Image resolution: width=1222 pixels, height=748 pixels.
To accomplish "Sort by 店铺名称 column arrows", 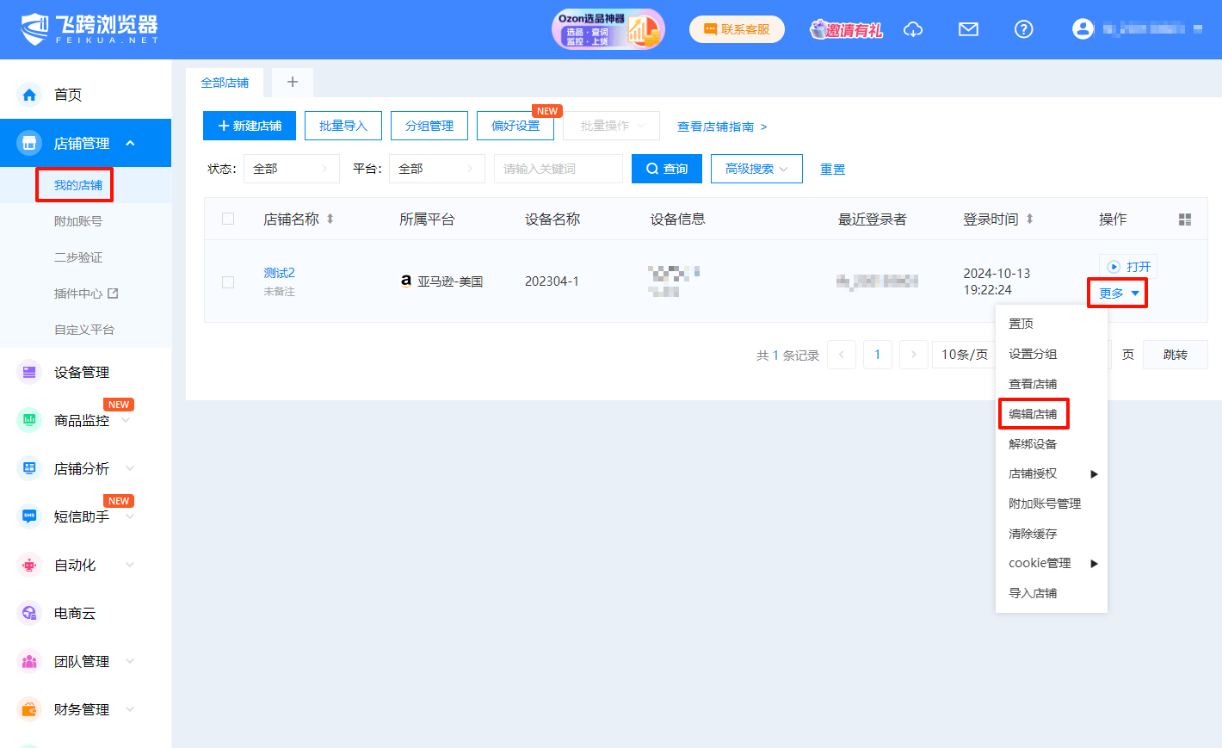I will 330,219.
